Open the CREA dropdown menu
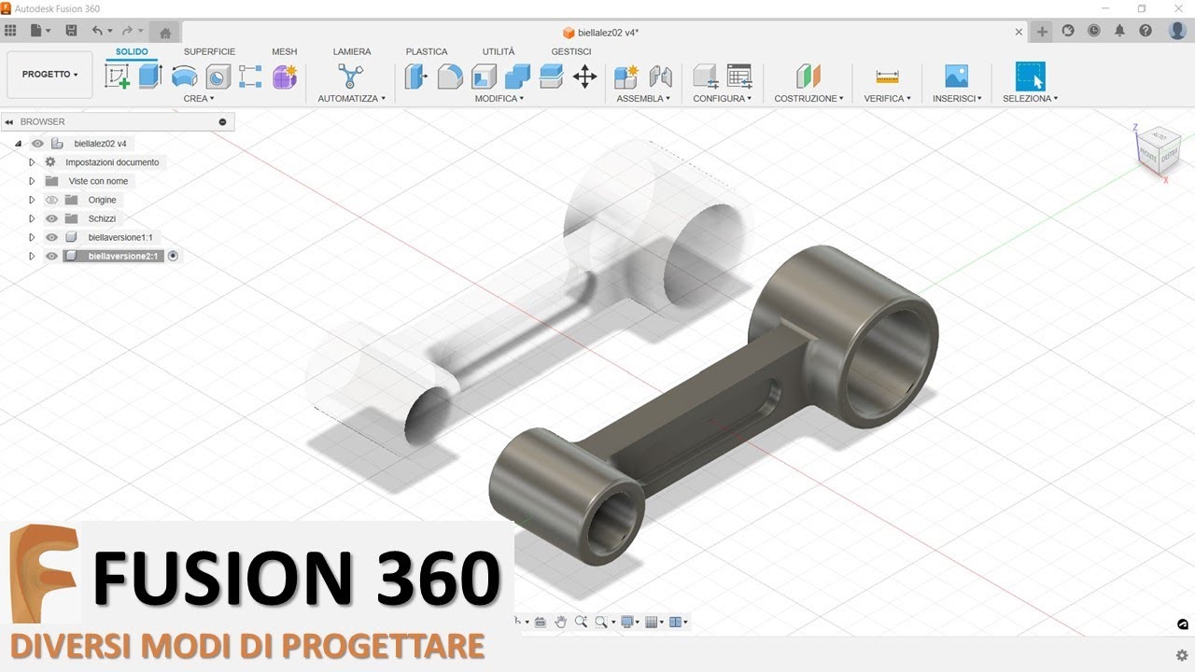 [199, 98]
